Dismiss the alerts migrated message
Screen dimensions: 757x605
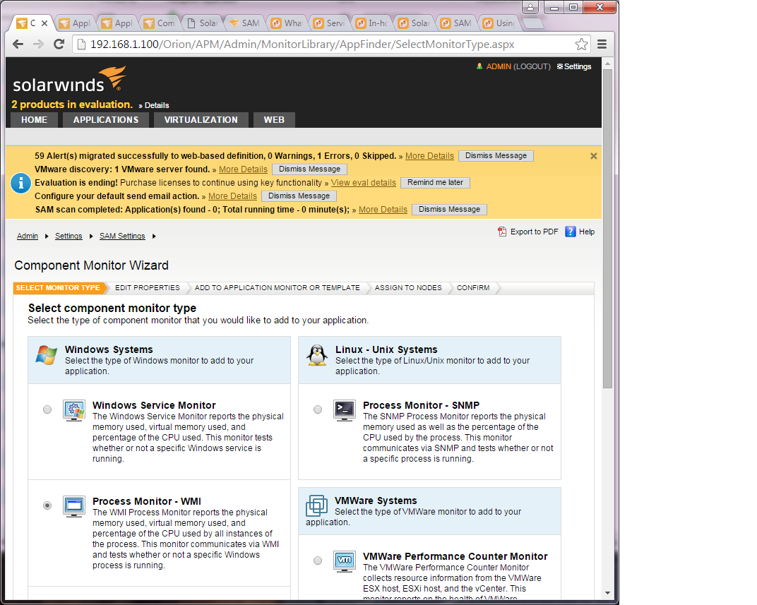[x=496, y=156]
